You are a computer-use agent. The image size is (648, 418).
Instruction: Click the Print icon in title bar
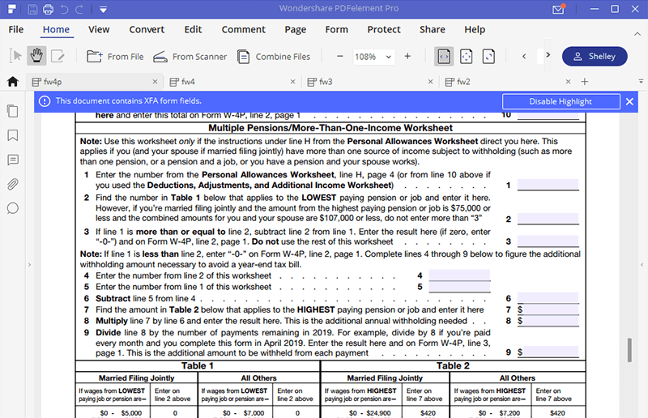click(49, 10)
